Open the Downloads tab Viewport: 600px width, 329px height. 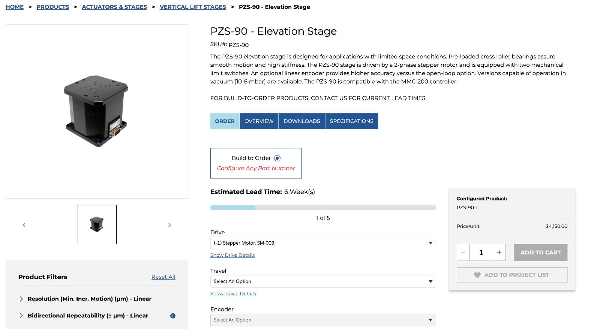pos(302,121)
